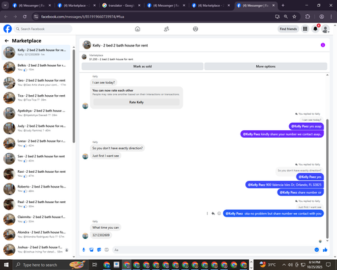The image size is (337, 270).
Task: Open the Groups icon in top nav
Action: click(x=195, y=29)
